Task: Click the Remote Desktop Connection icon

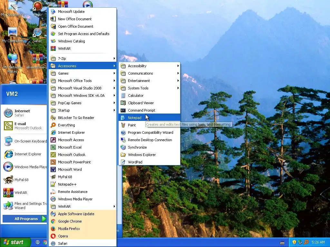Action: 123,140
